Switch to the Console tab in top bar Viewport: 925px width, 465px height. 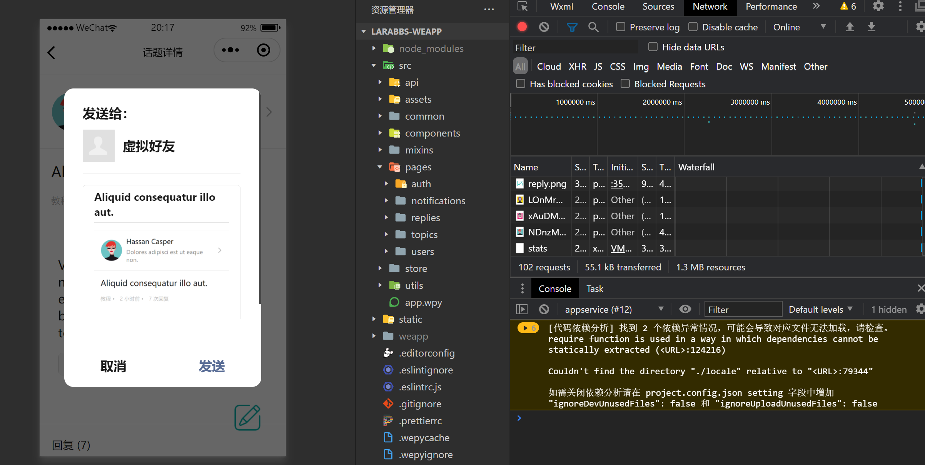point(608,7)
